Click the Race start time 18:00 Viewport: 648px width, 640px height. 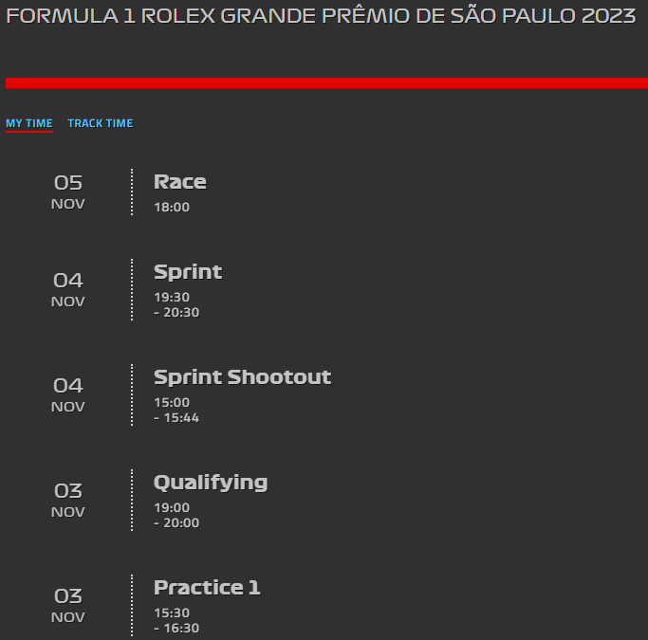(x=172, y=208)
